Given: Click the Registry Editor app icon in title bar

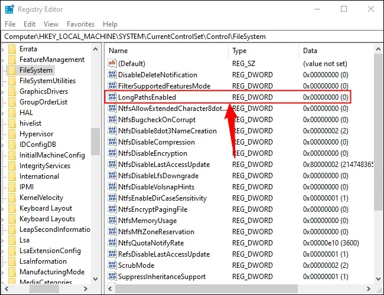Looking at the screenshot, I should pos(9,9).
